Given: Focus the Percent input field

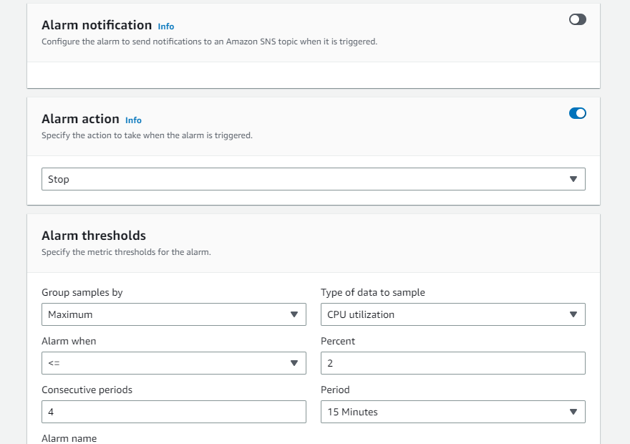Looking at the screenshot, I should pos(452,363).
